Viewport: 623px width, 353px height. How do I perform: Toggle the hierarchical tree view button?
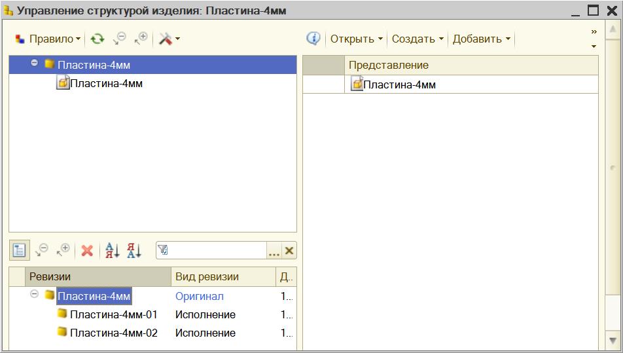click(19, 250)
